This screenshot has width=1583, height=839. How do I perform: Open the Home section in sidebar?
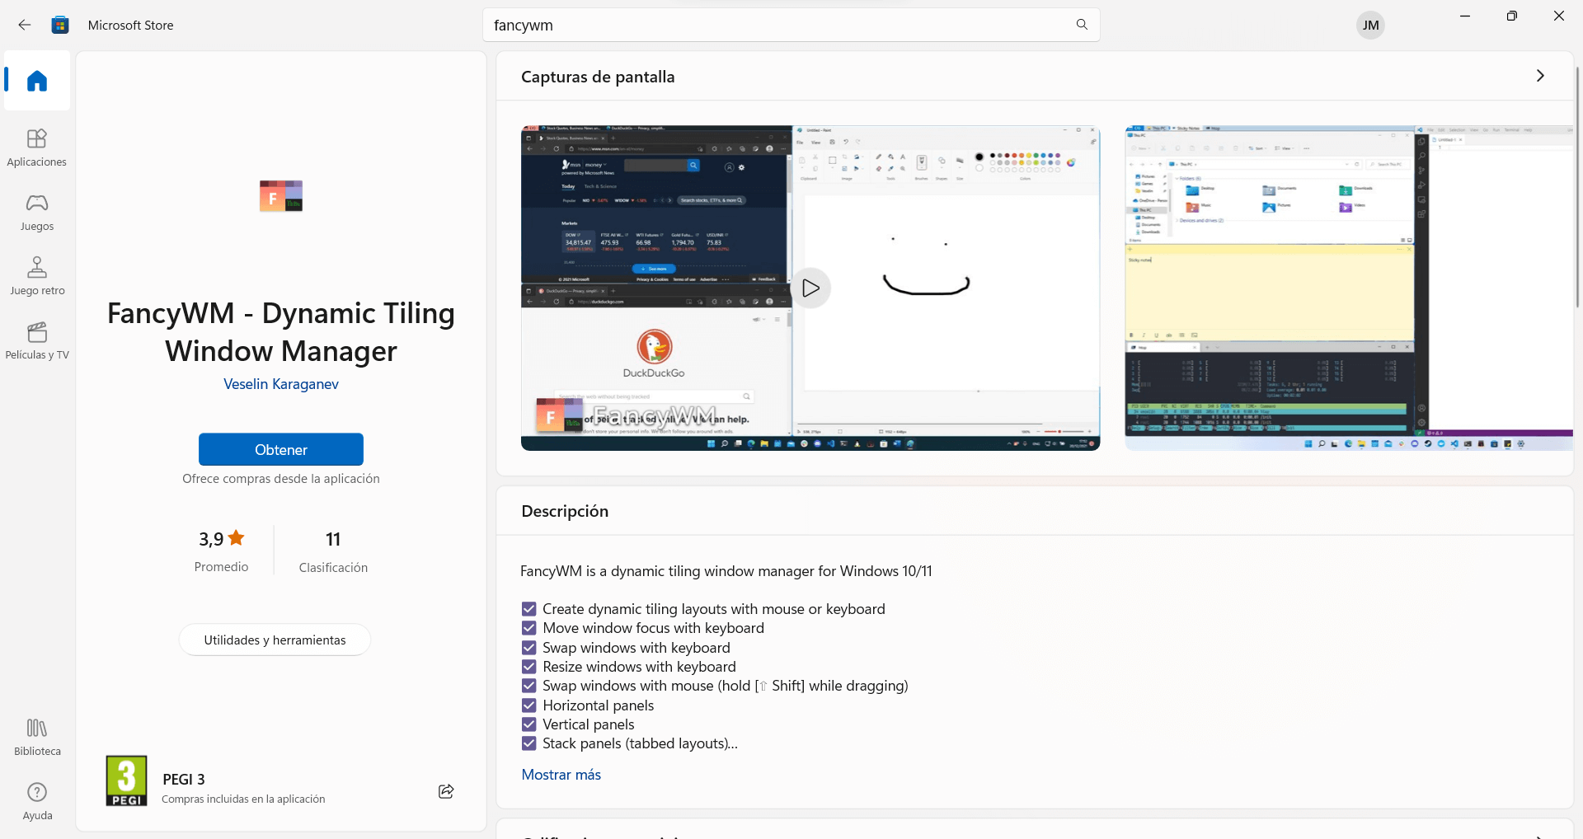[x=37, y=81]
